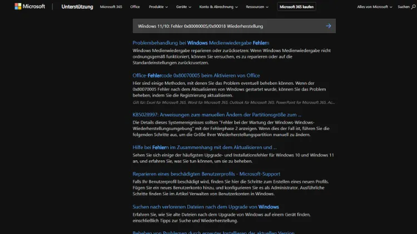Click the Microsoft logo icon
Viewport: 417px width, 234px height.
pyautogui.click(x=18, y=6)
